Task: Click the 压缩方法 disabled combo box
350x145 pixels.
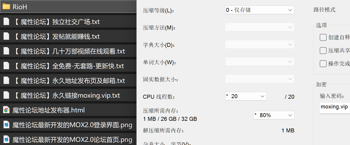Action: (260, 27)
